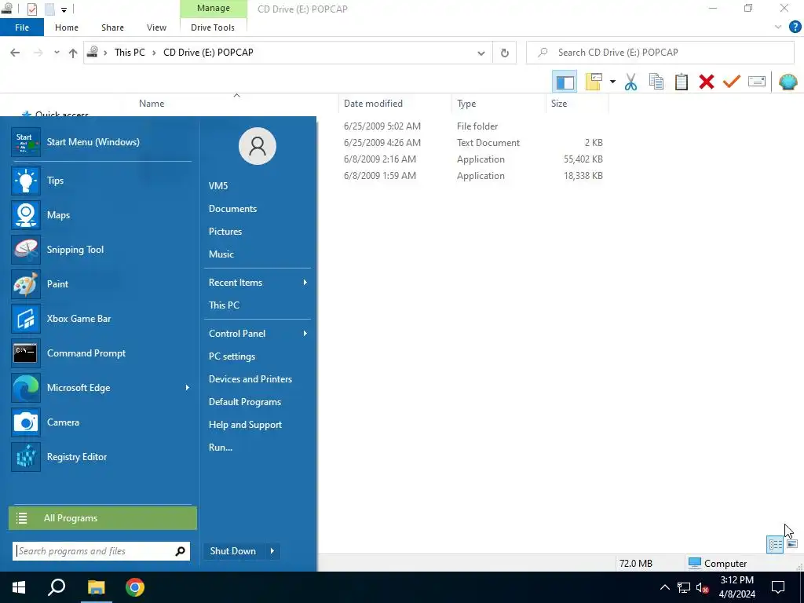Open the Drive Tools tab
804x603 pixels.
click(213, 27)
